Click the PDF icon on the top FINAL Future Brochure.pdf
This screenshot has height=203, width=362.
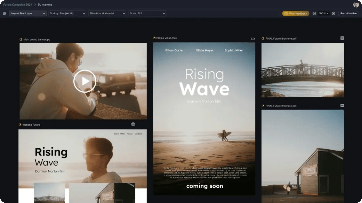click(343, 39)
